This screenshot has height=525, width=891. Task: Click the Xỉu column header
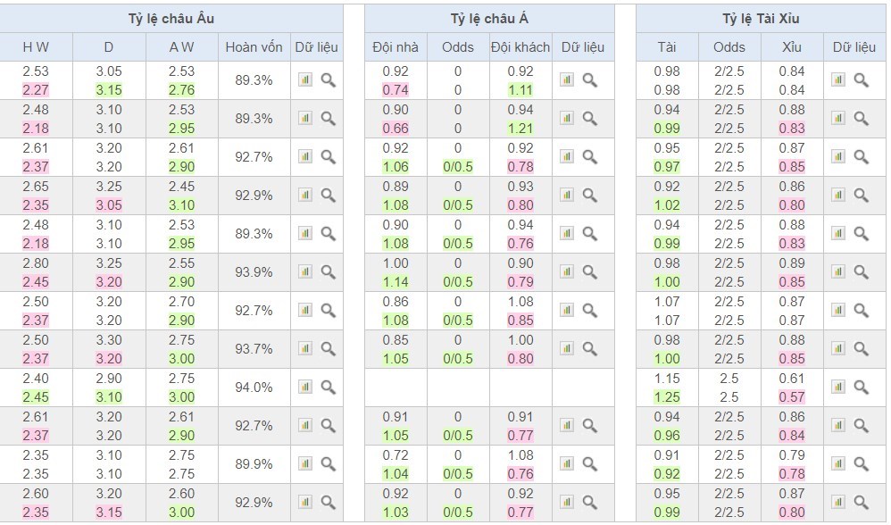coord(791,47)
